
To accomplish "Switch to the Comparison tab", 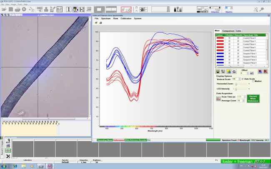I will coord(228,30).
